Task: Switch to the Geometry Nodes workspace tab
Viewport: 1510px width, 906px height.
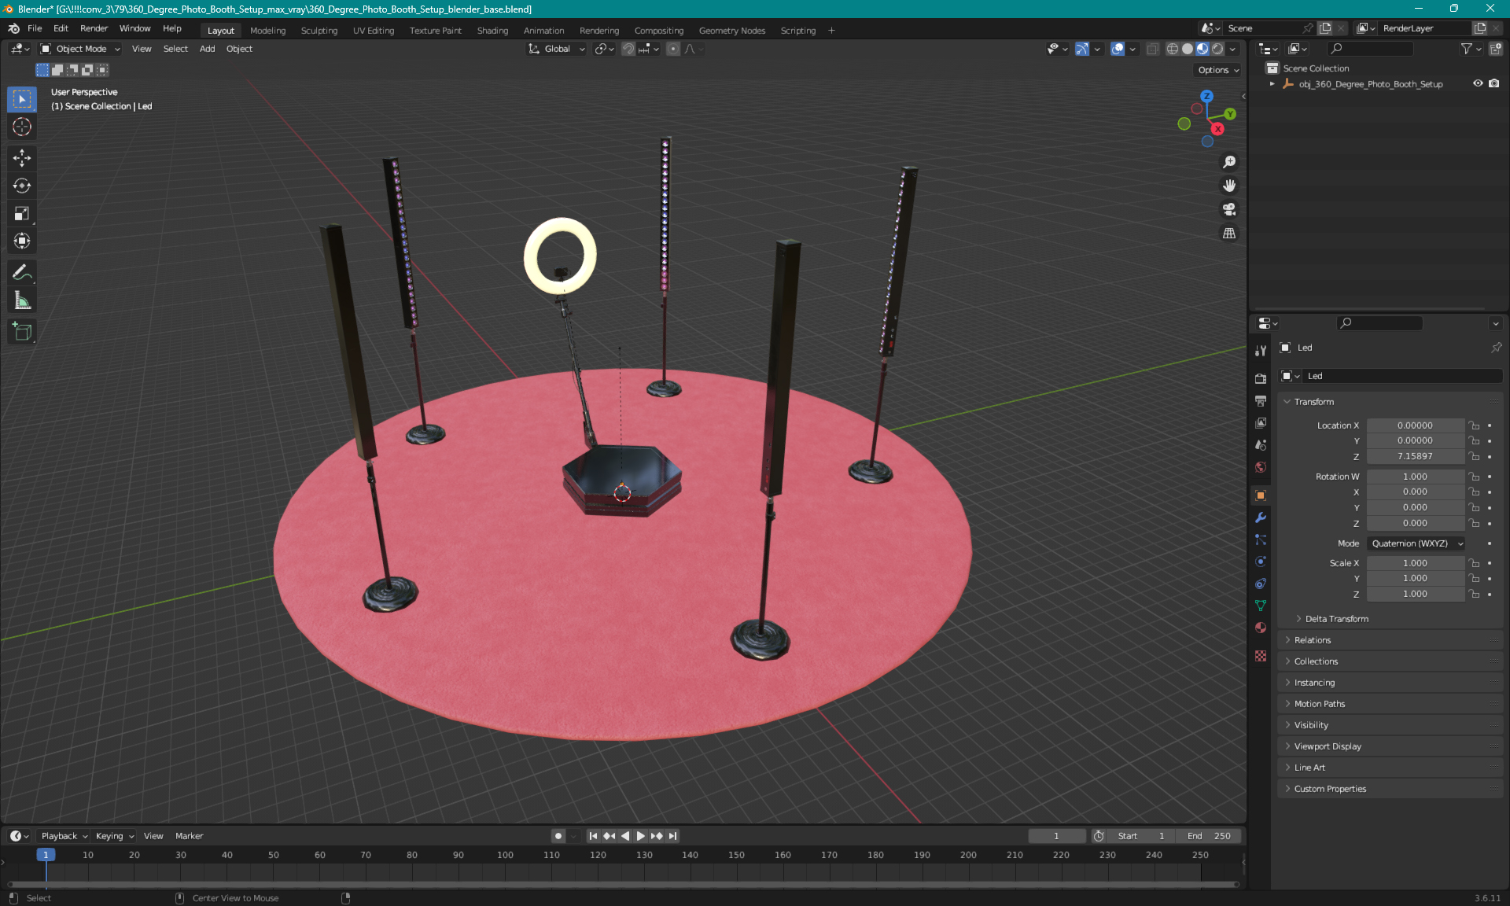Action: pos(731,31)
